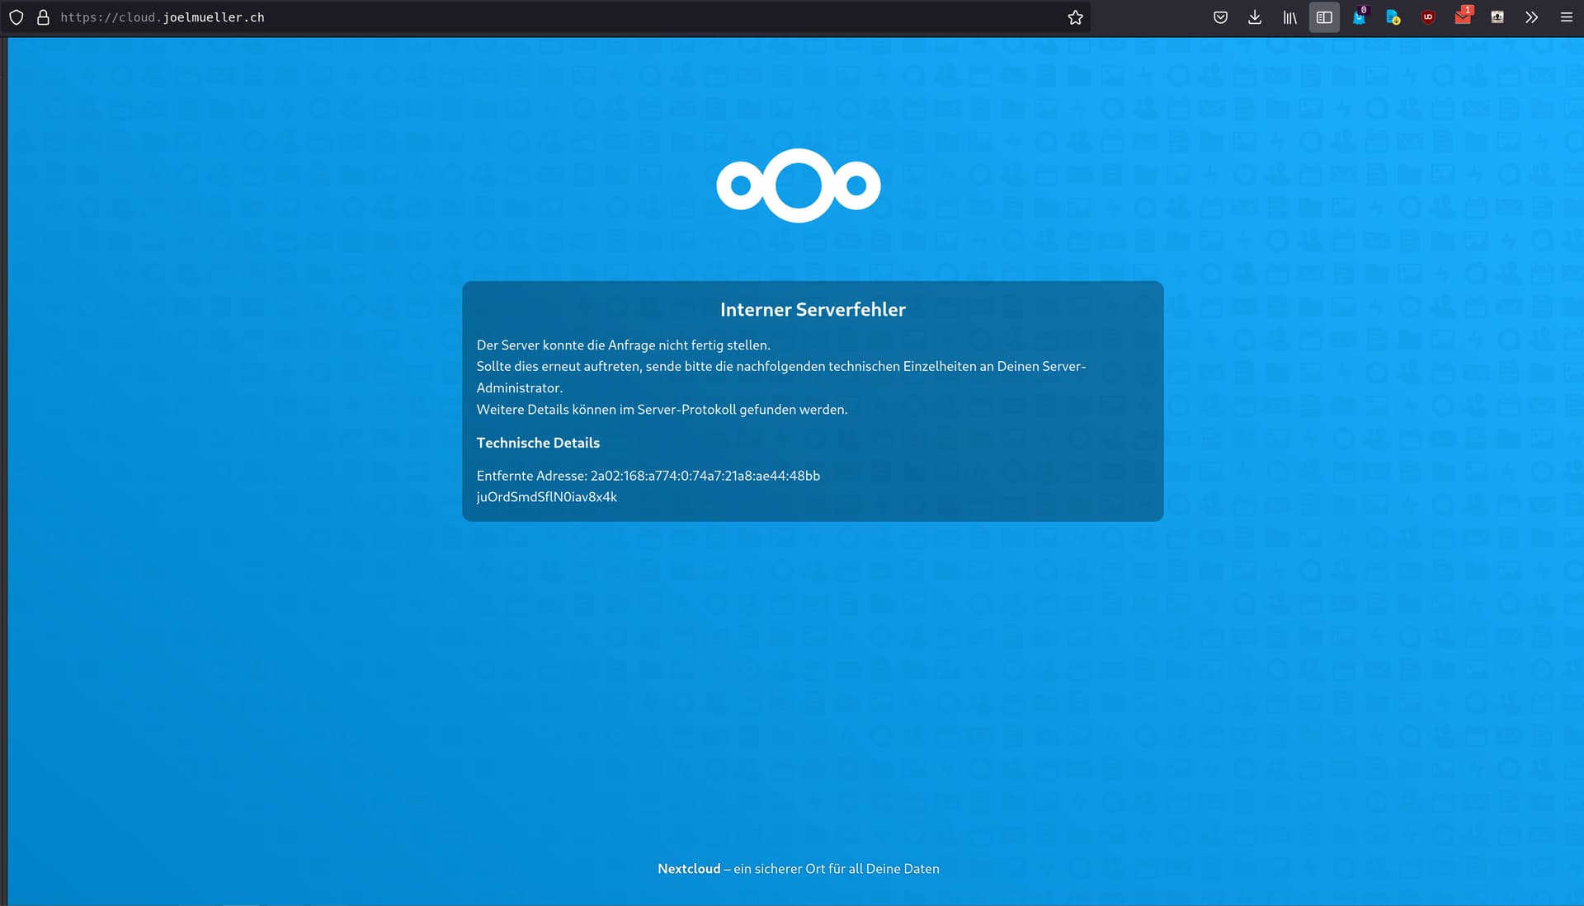Viewport: 1584px width, 906px height.
Task: Click the blue document download extension icon
Action: click(1393, 17)
